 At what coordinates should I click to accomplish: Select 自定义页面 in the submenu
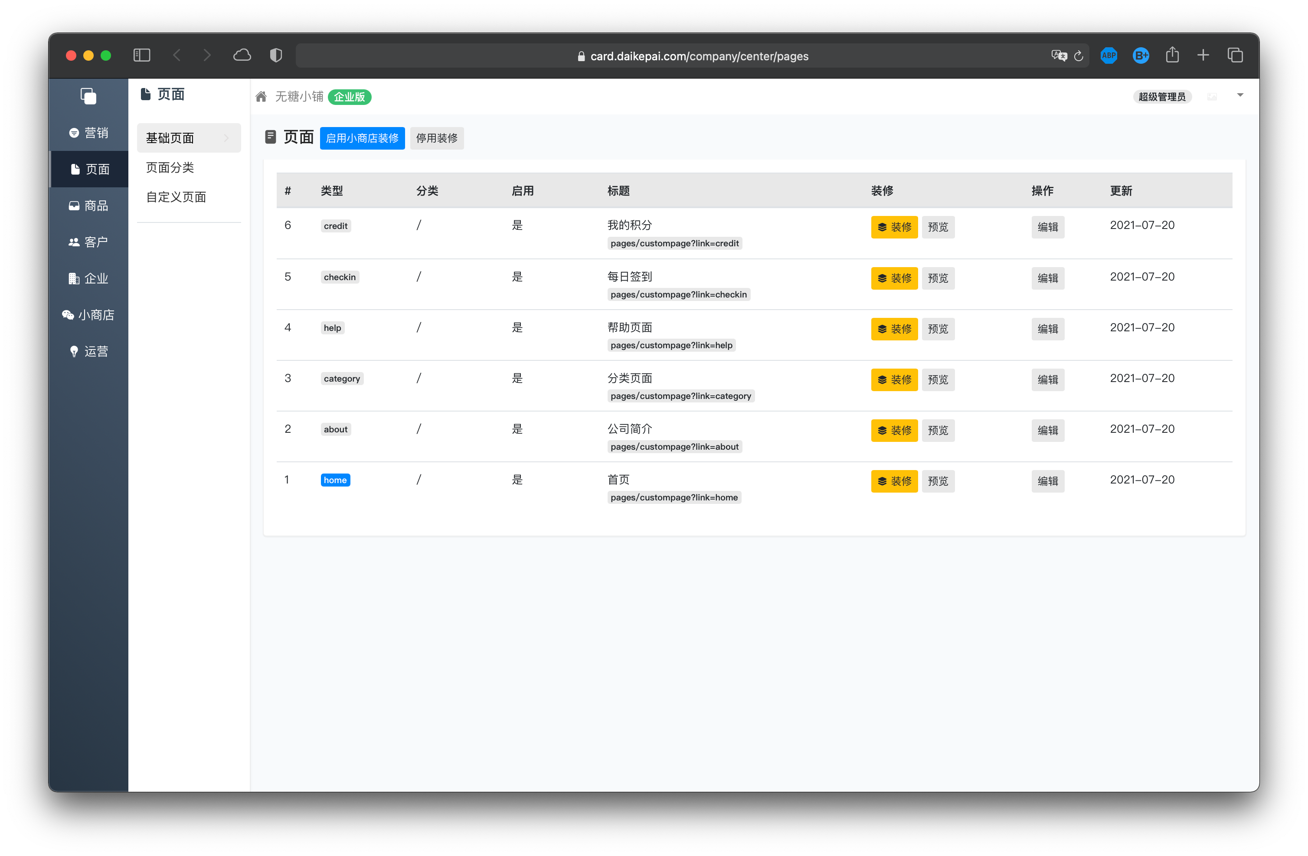tap(176, 197)
